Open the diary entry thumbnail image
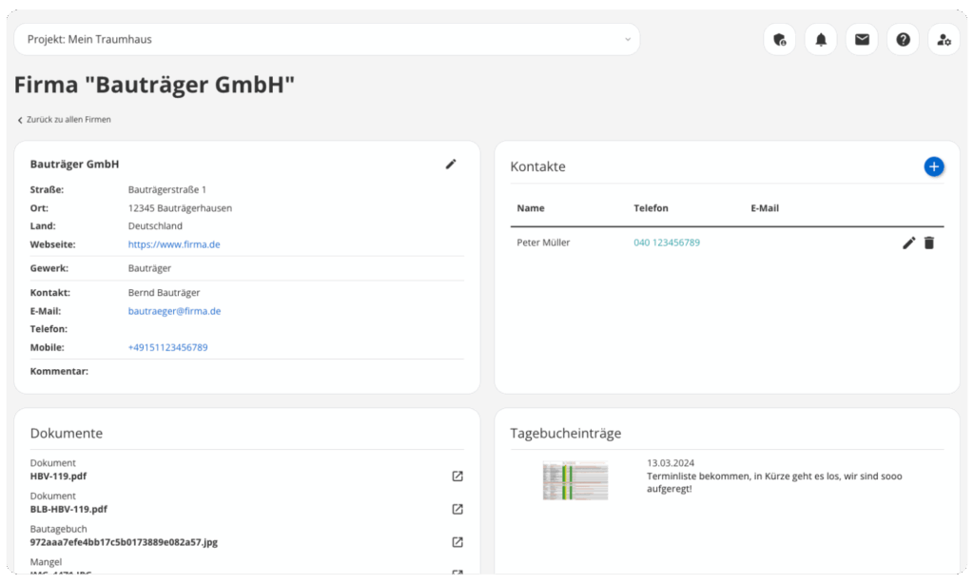974x584 pixels. tap(575, 480)
